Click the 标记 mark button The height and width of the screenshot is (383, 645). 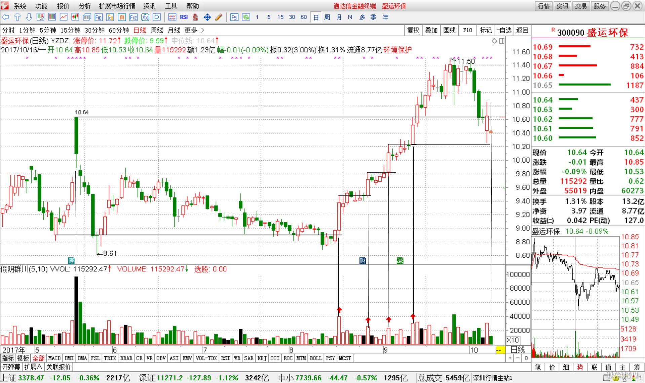tap(486, 30)
